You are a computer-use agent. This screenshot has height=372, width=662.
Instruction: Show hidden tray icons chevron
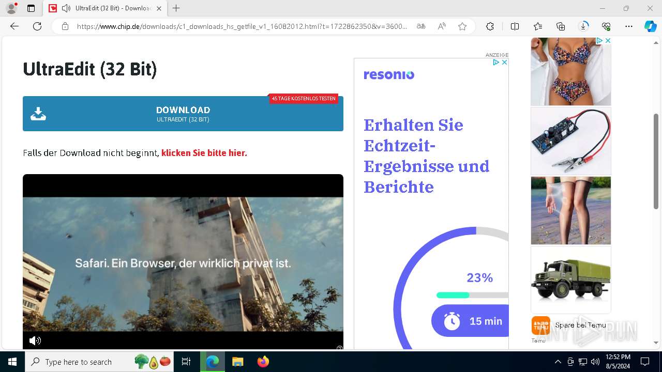558,362
